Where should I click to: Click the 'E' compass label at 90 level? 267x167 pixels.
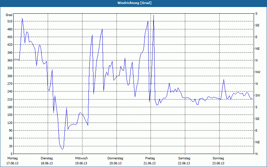click(256, 131)
